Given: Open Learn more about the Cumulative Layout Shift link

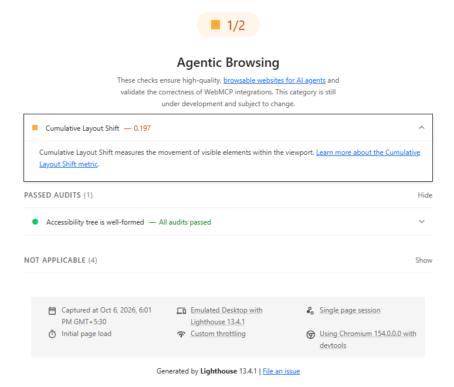Looking at the screenshot, I should point(368,152).
